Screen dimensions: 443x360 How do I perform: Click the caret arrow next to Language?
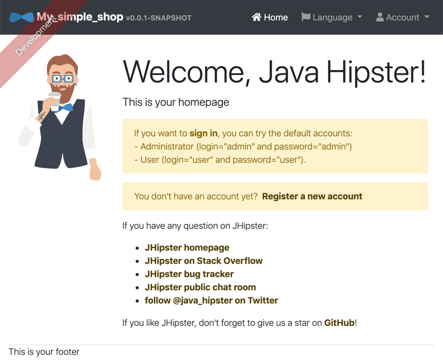pyautogui.click(x=360, y=17)
